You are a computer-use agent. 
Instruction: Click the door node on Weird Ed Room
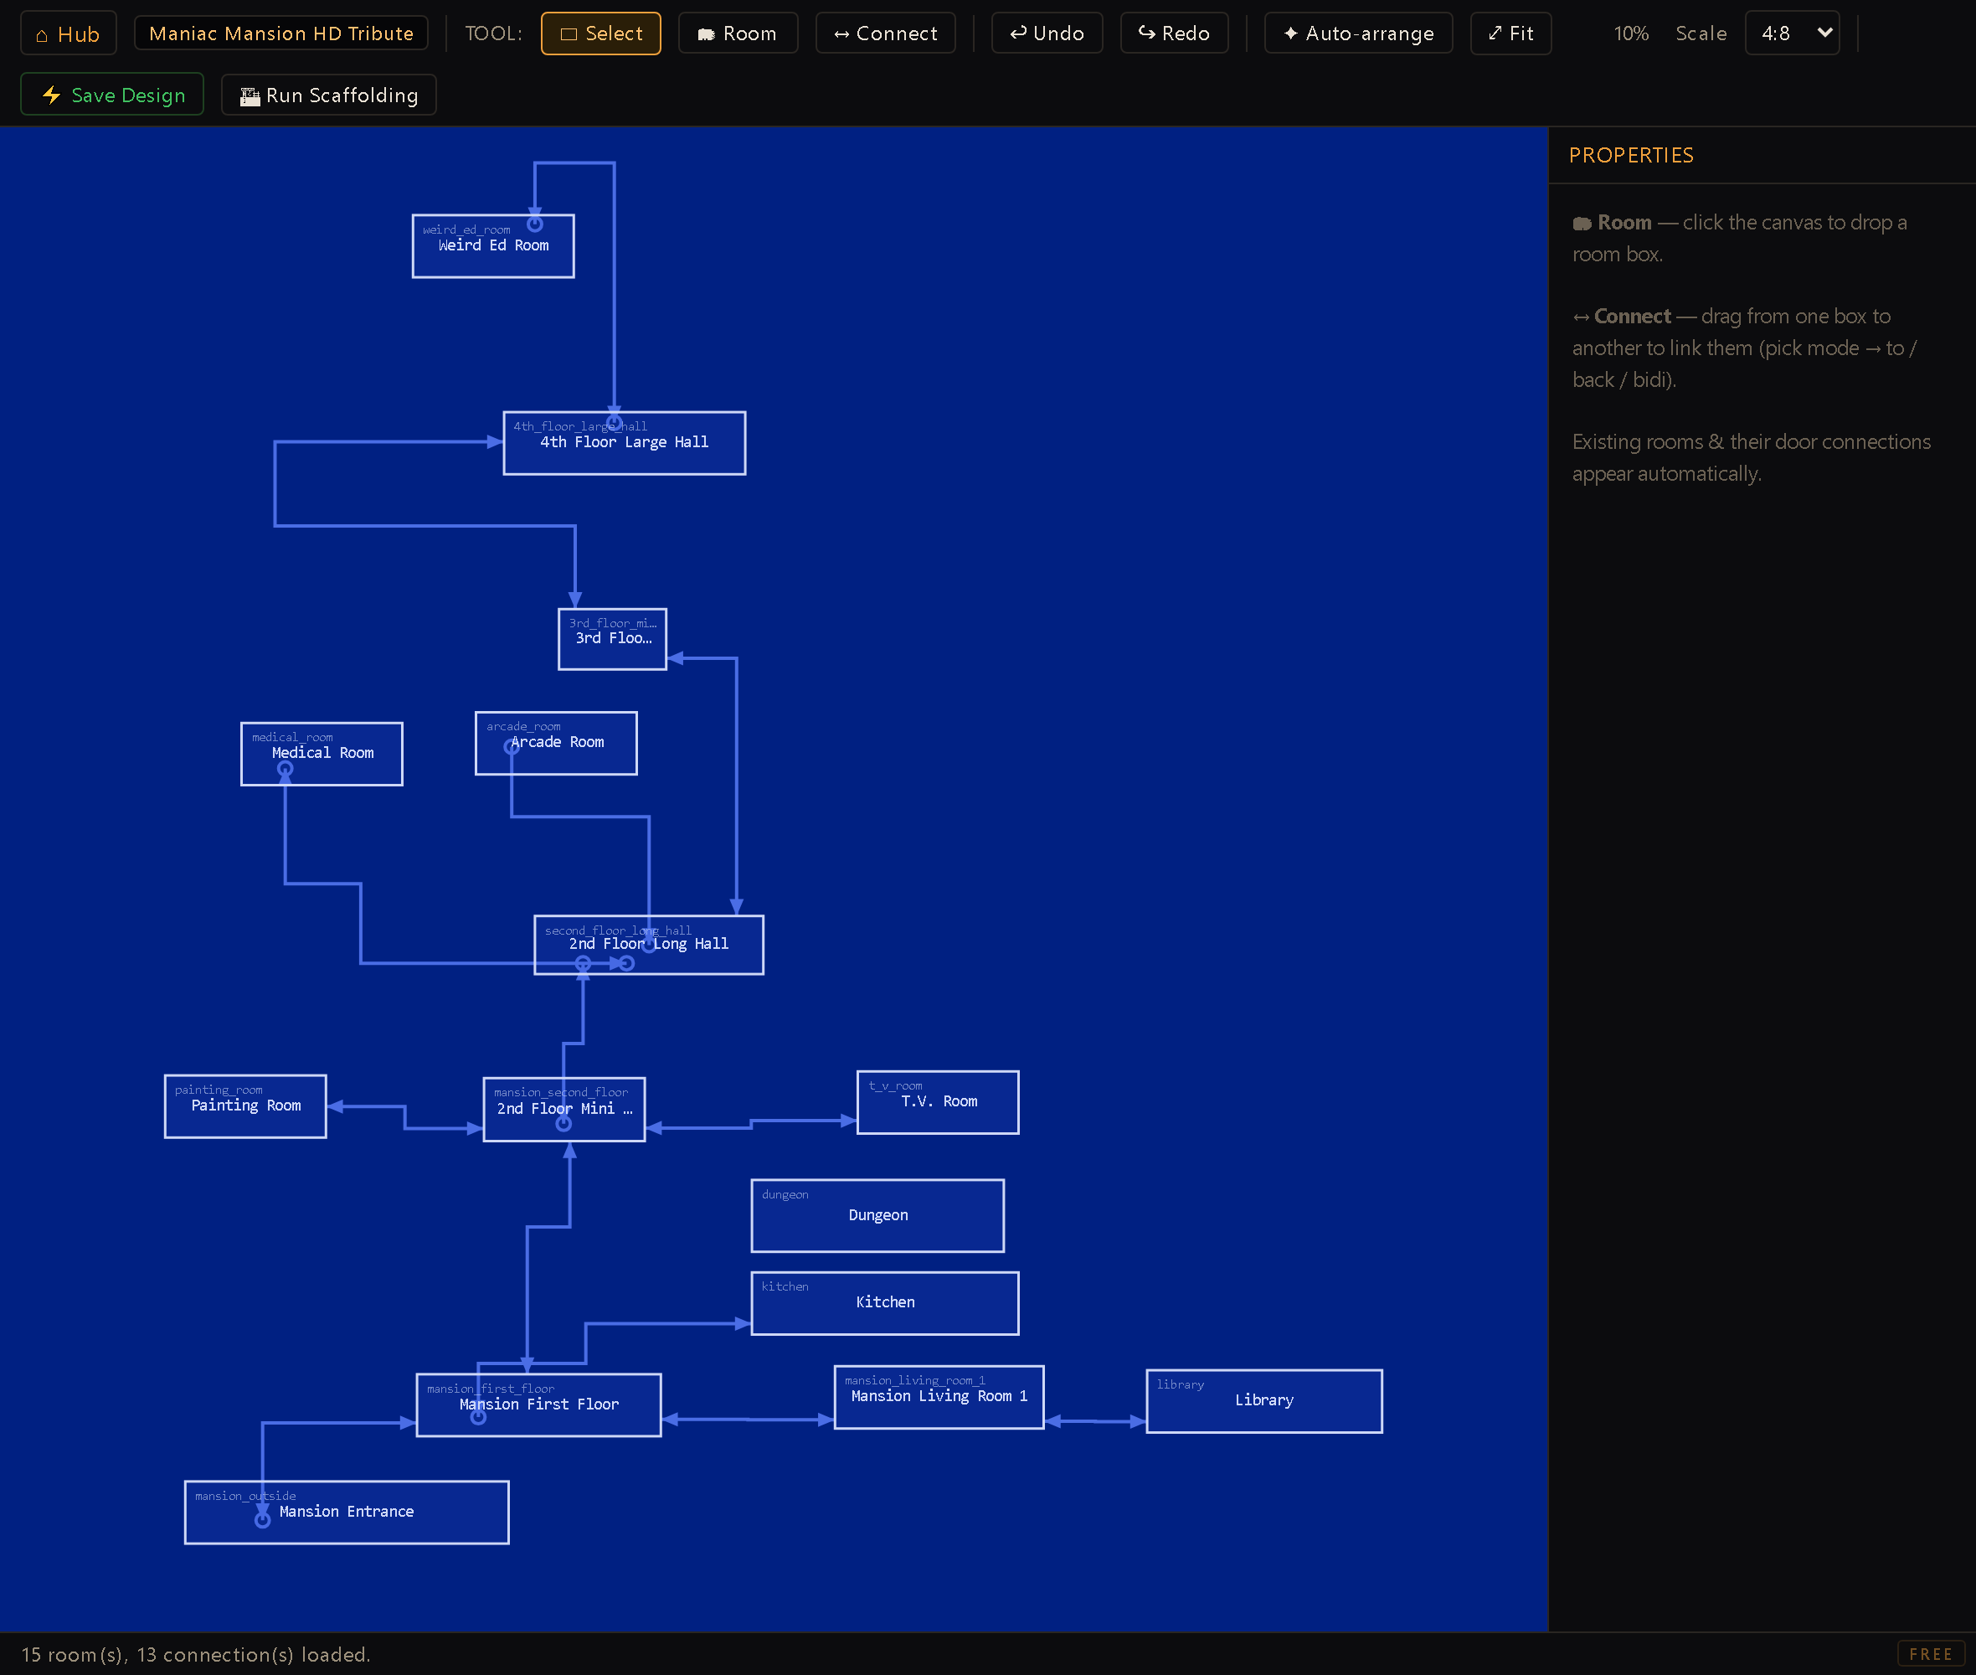(x=535, y=224)
